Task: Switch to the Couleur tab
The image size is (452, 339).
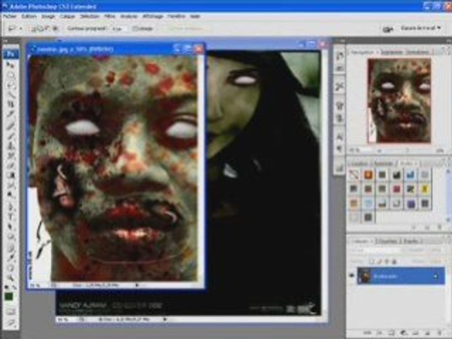Action: coord(359,164)
